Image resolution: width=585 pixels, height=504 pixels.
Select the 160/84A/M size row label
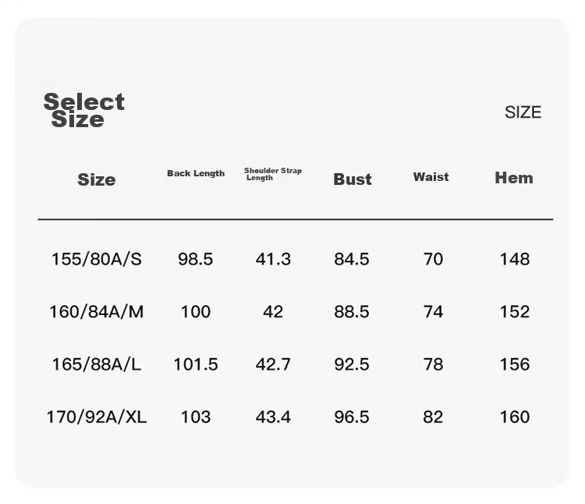[x=97, y=312]
